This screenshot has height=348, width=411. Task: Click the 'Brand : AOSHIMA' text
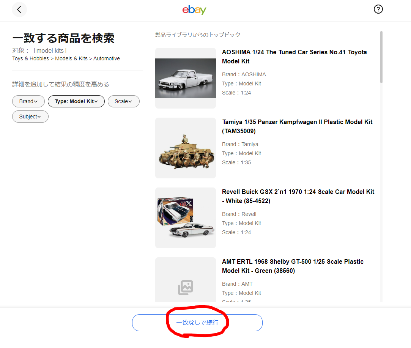(244, 74)
